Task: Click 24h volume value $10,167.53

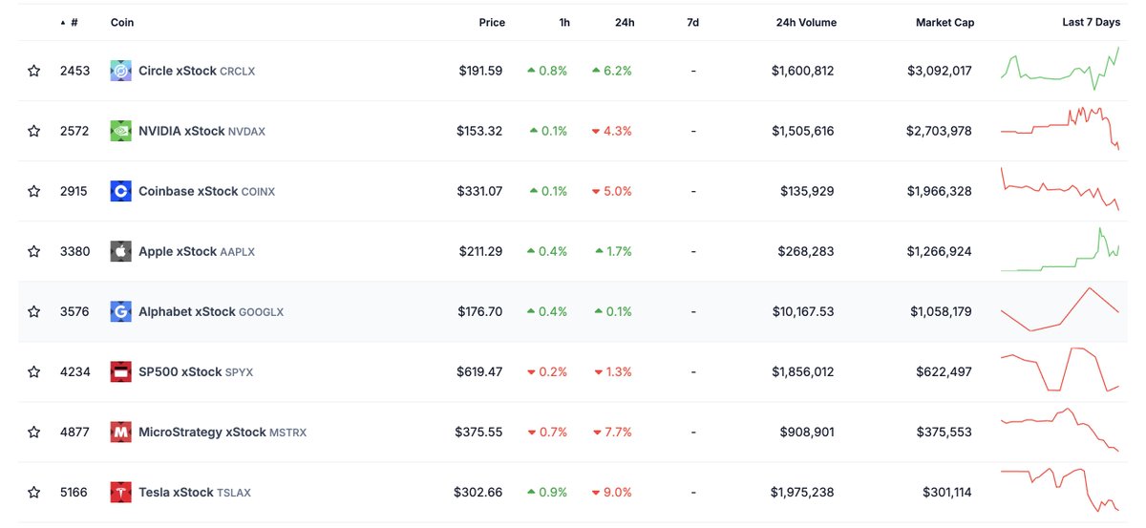Action: click(x=802, y=311)
